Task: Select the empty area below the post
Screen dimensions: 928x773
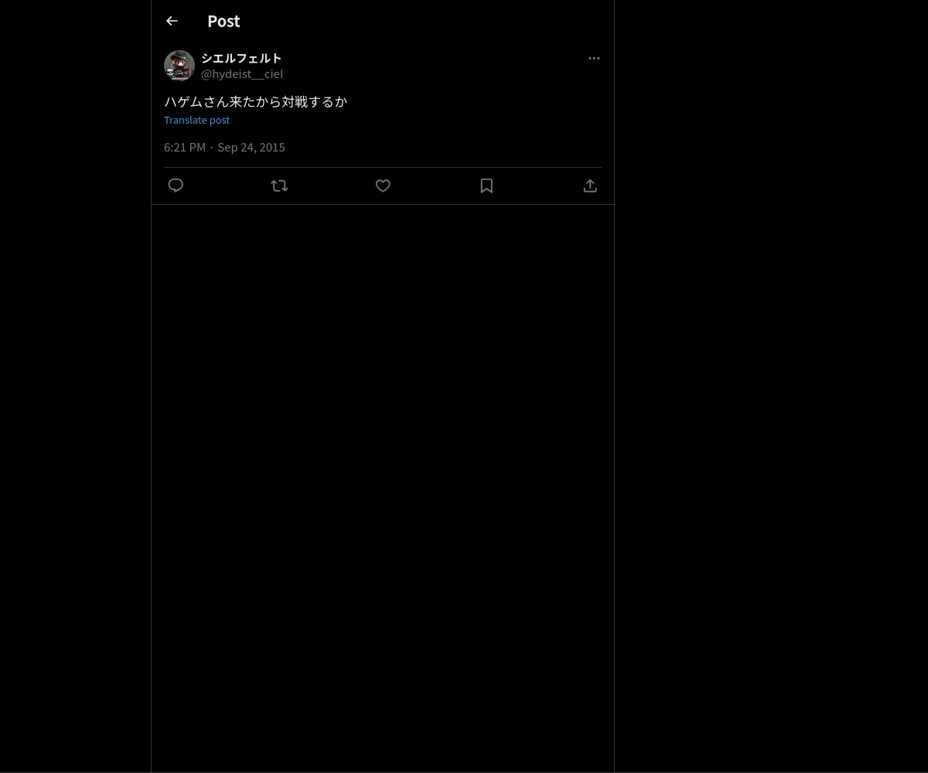Action: pos(383,487)
